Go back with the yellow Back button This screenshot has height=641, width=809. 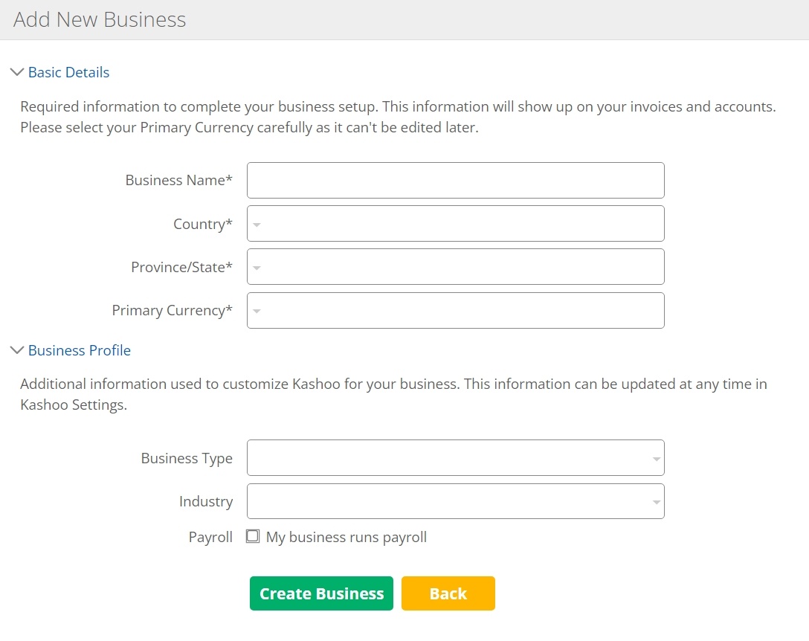[448, 593]
